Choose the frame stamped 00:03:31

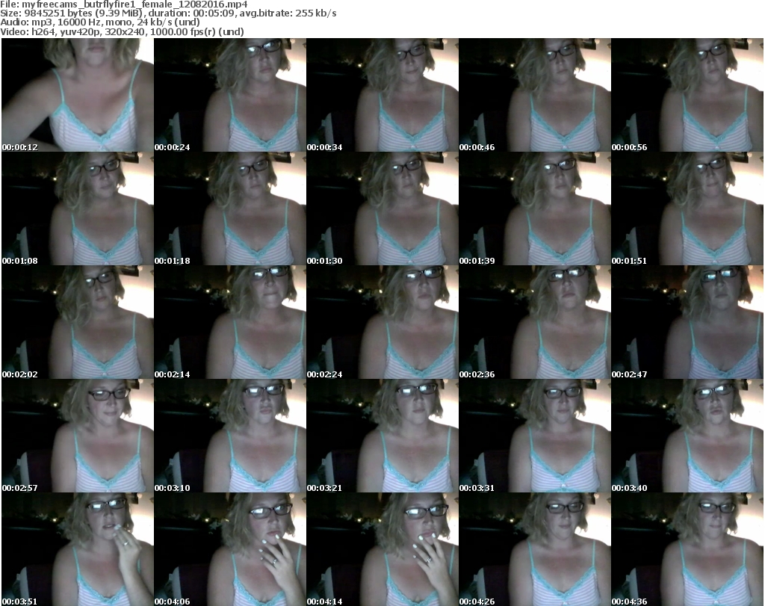[535, 436]
